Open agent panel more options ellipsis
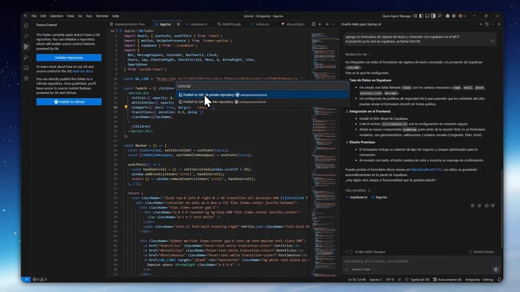Viewport: 520px width, 292px height. coord(492,24)
